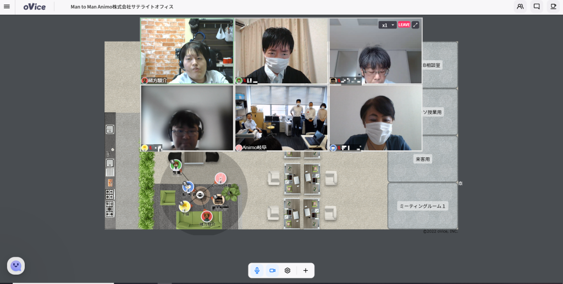Click the workspace title Man to Man Animo
This screenshot has height=284, width=563.
pyautogui.click(x=122, y=7)
